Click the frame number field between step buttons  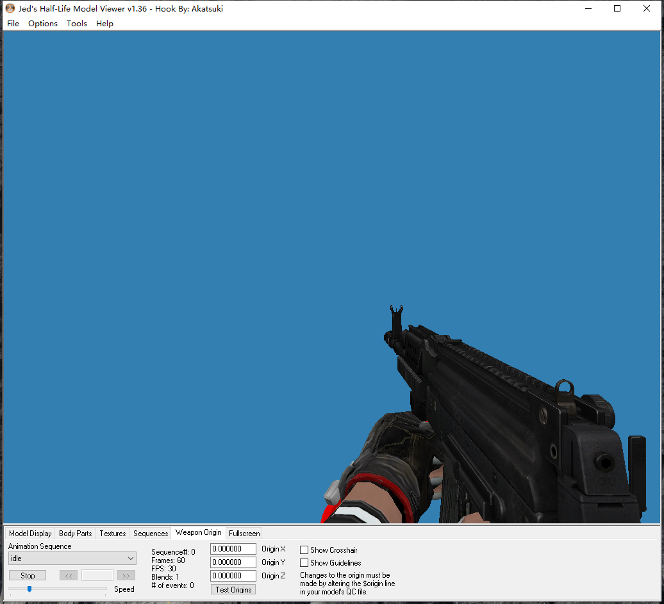pos(97,576)
